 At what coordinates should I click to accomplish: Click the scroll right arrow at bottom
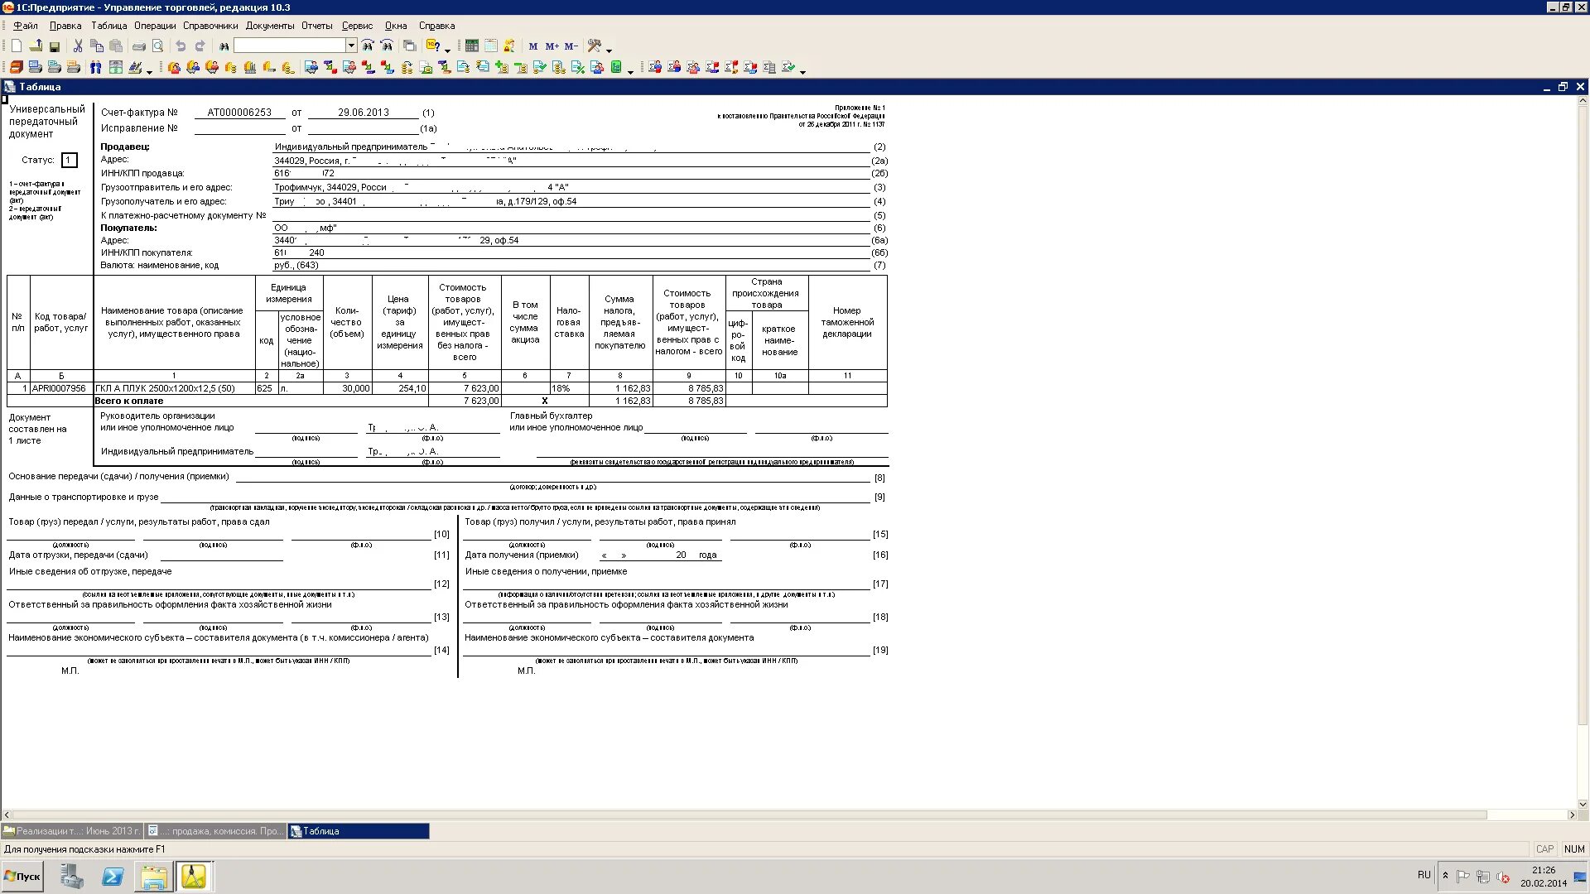(x=1572, y=815)
